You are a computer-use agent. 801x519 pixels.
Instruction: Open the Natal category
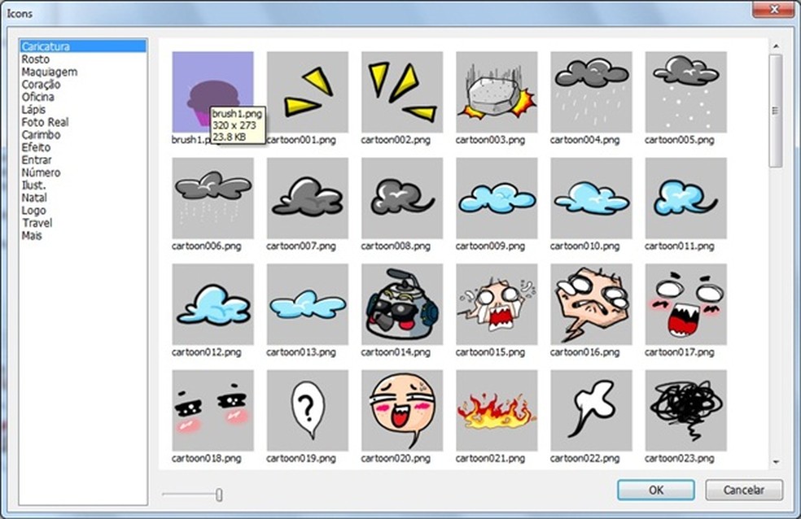click(33, 197)
